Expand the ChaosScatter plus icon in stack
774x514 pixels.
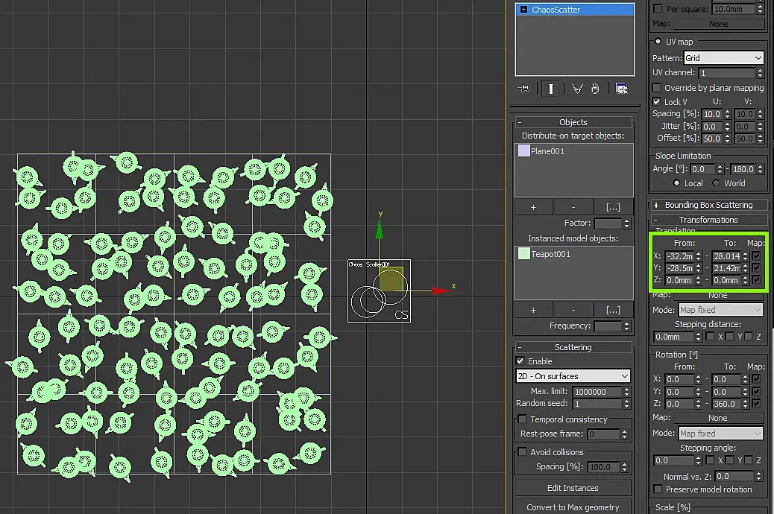click(523, 10)
